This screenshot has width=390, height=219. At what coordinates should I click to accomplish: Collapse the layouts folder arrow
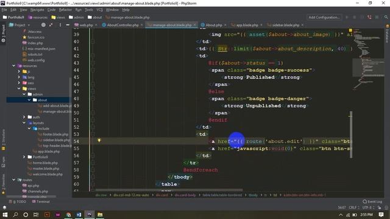(x=24, y=123)
